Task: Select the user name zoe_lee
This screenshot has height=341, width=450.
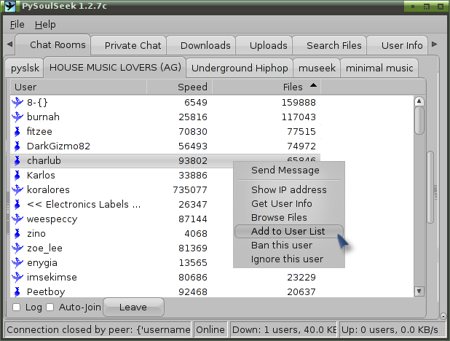Action: 44,248
